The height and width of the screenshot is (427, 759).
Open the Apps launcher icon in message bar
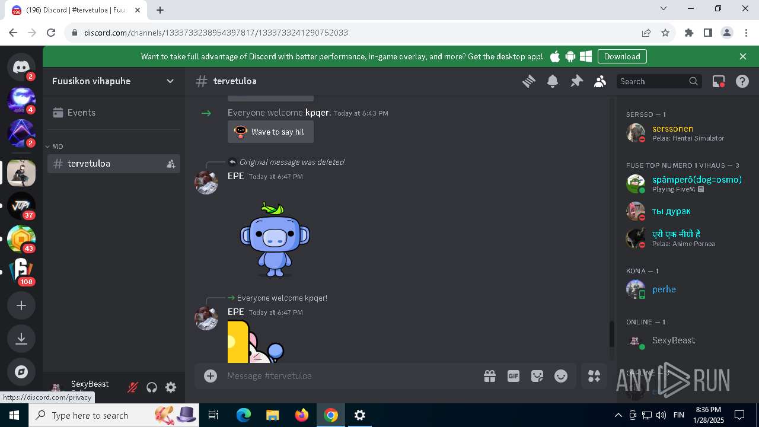coord(594,376)
